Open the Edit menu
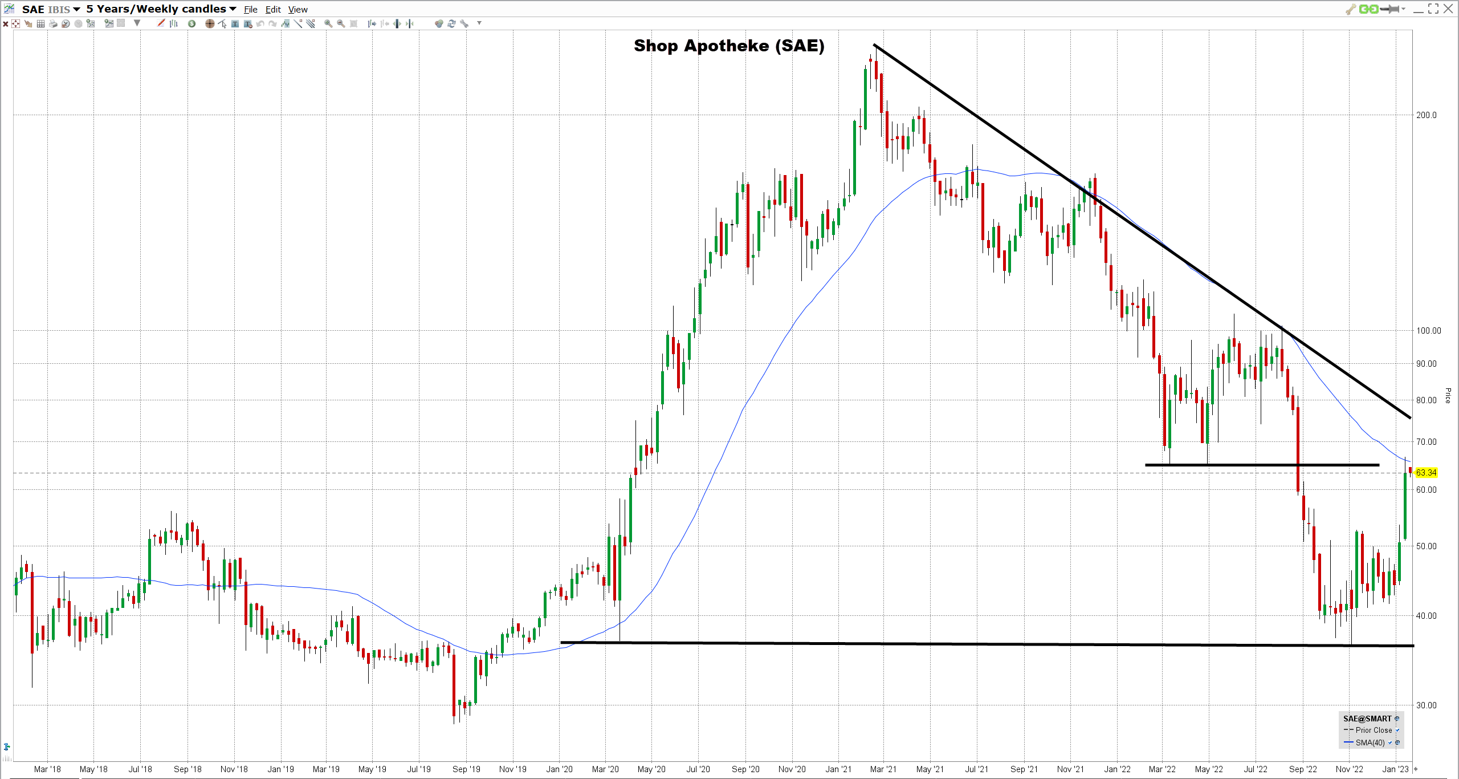The height and width of the screenshot is (779, 1459). click(x=273, y=10)
